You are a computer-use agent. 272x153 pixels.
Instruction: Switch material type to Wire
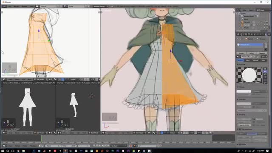248,60
